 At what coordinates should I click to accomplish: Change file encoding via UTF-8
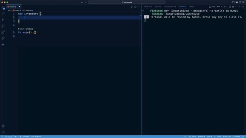[209, 136]
